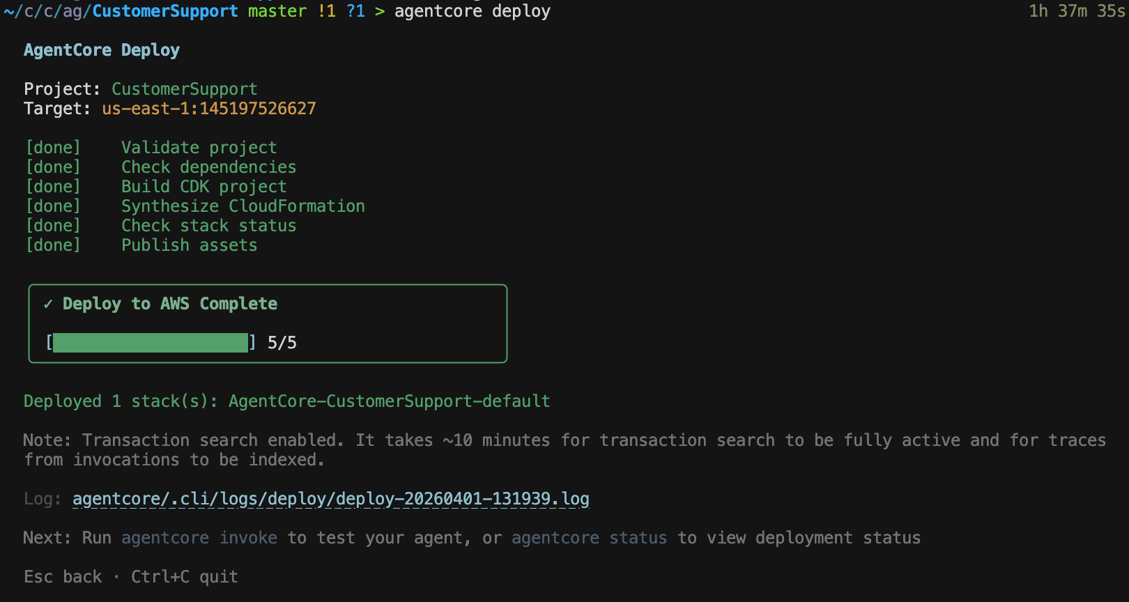Click the 5/5 step counter
Viewport: 1129px width, 602px height.
pyautogui.click(x=282, y=343)
